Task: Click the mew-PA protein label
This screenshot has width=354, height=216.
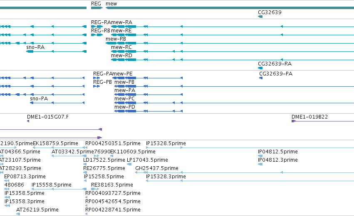Action: [x=125, y=90]
